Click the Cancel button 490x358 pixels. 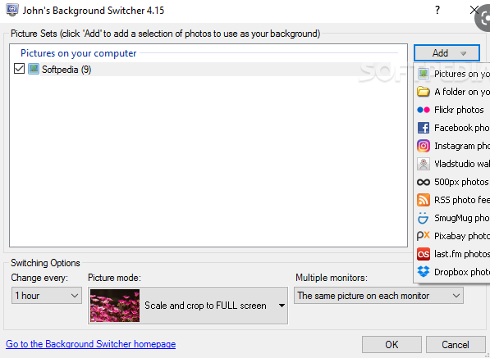[456, 344]
